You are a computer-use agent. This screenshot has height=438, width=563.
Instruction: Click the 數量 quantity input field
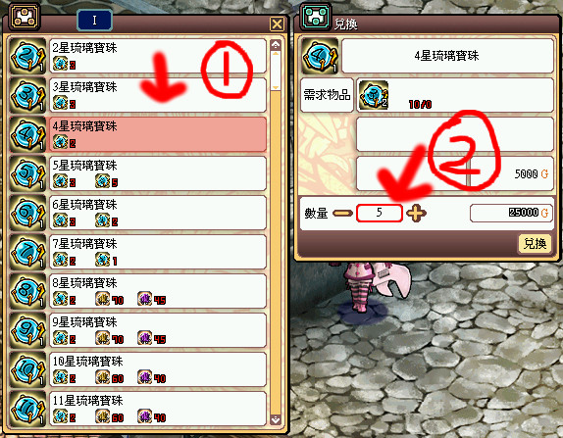(380, 213)
